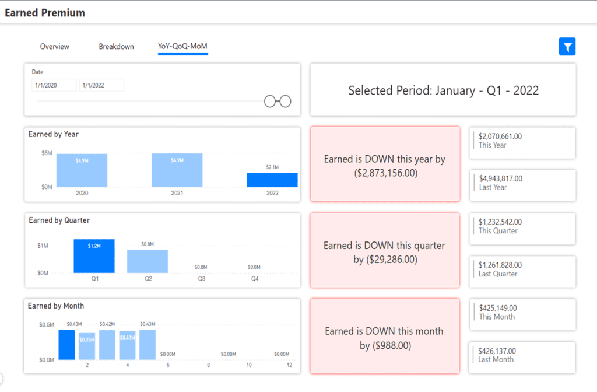Click the 'Earned is DOWN this quarter' card
597x392 pixels.
tap(385, 250)
